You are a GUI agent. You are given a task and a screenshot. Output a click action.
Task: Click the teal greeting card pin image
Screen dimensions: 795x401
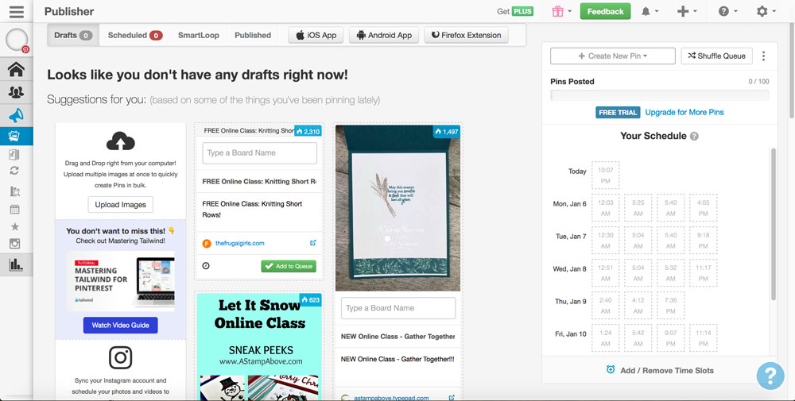(398, 208)
